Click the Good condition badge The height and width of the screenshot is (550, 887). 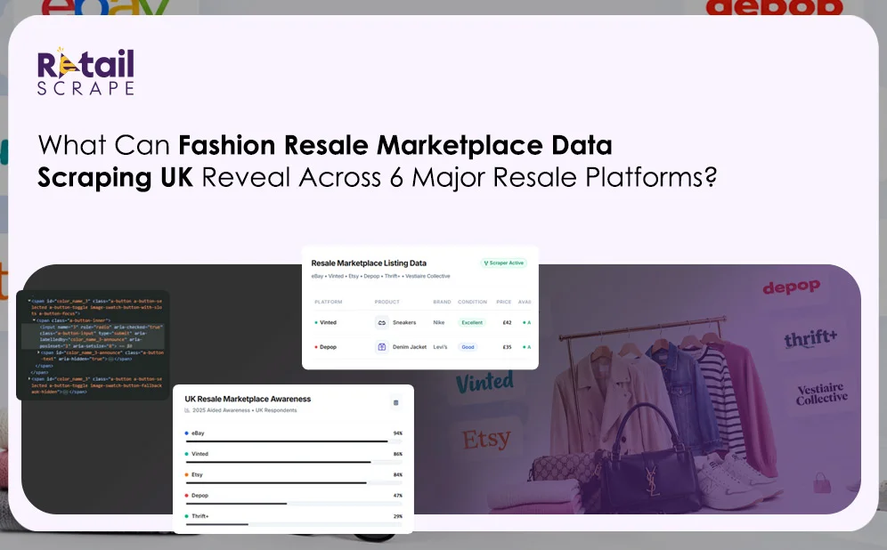[468, 347]
